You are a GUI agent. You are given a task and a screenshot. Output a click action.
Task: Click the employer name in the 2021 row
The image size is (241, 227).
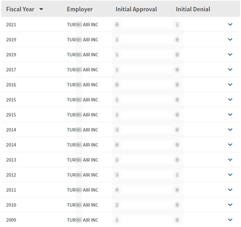click(x=83, y=25)
